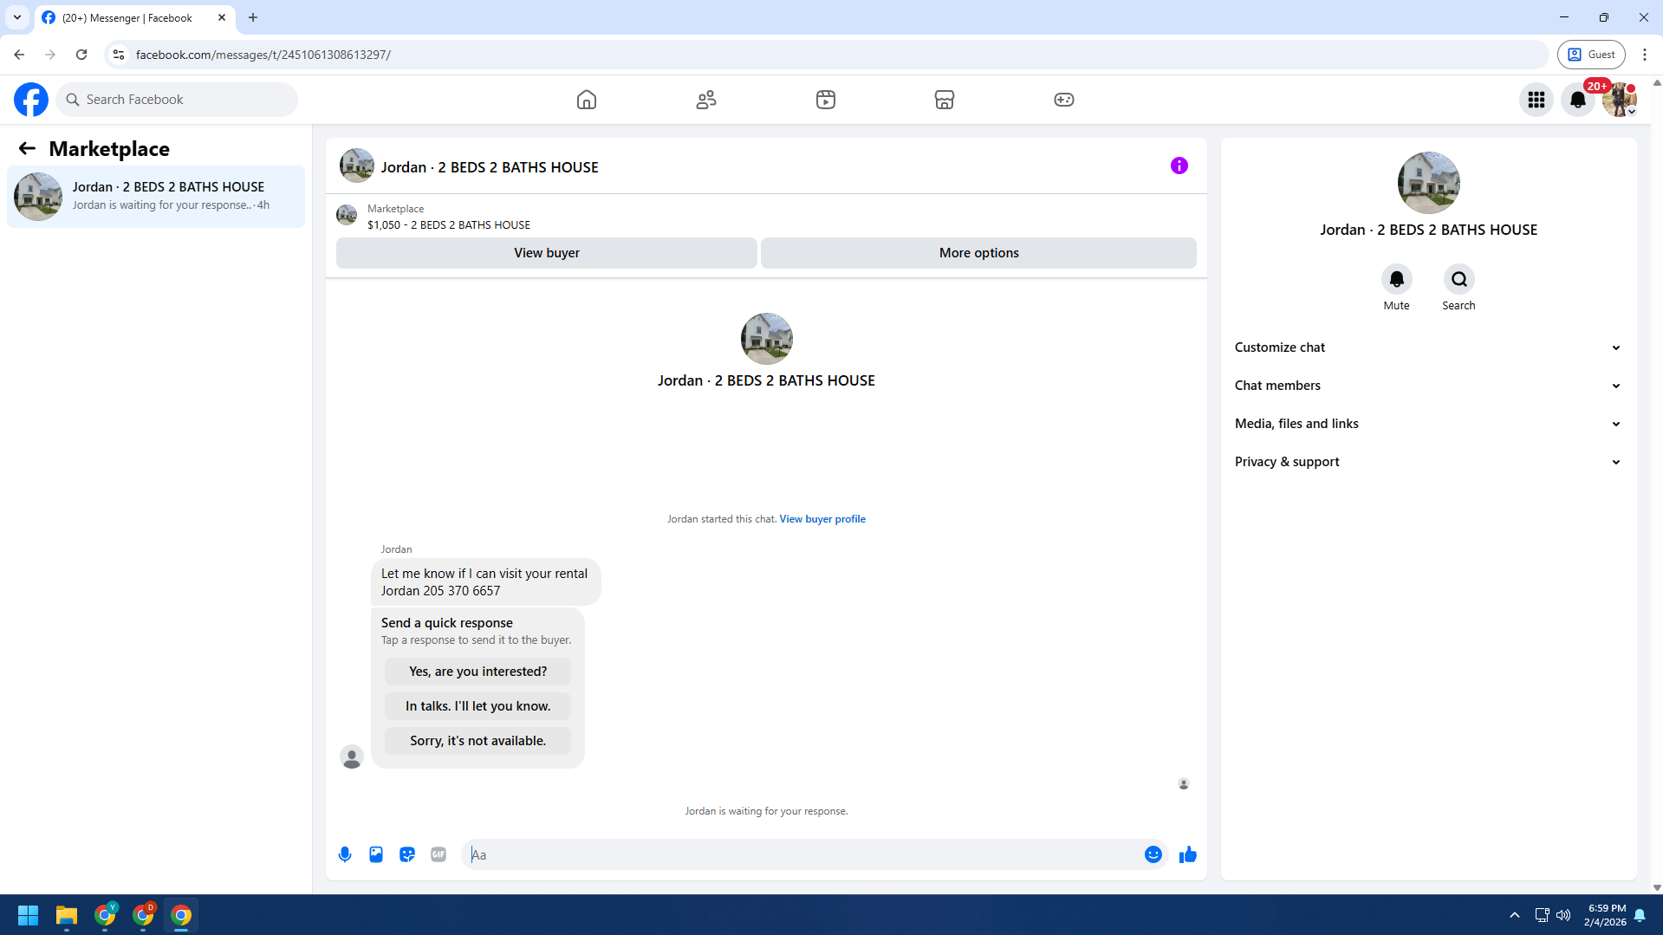Open the notifications bell with 20+ badge
The image size is (1663, 935).
1578,100
